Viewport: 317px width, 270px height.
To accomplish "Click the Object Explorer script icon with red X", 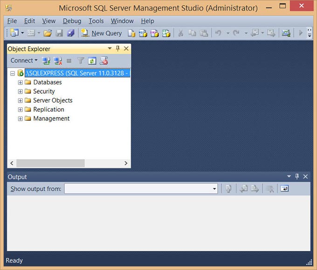I will pyautogui.click(x=103, y=61).
